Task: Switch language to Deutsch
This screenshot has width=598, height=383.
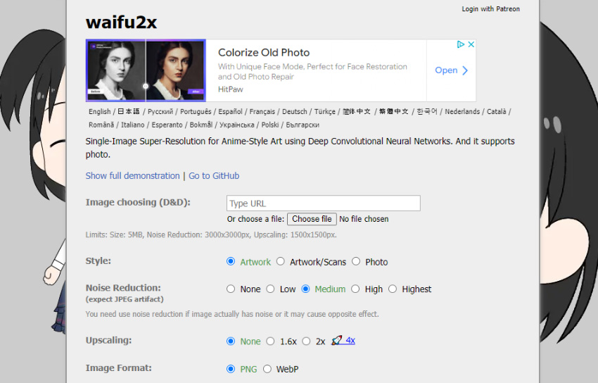Action: (x=294, y=112)
